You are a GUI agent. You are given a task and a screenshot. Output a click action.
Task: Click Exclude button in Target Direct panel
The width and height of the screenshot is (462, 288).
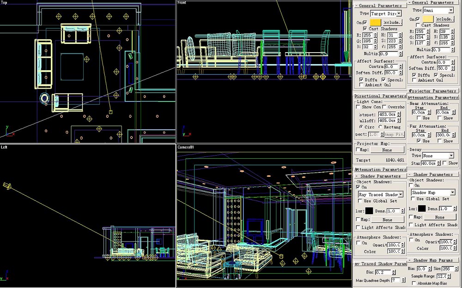pyautogui.click(x=392, y=22)
